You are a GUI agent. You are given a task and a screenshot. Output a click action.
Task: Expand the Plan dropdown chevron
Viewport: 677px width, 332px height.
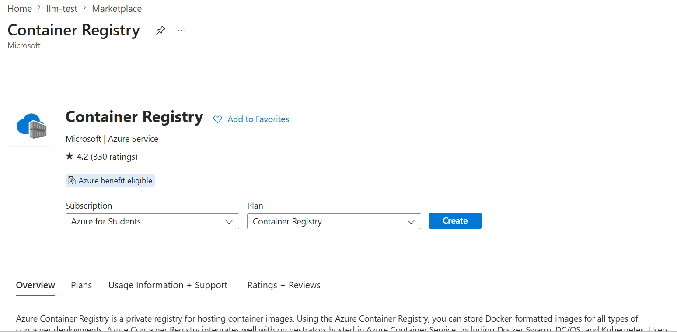point(411,221)
